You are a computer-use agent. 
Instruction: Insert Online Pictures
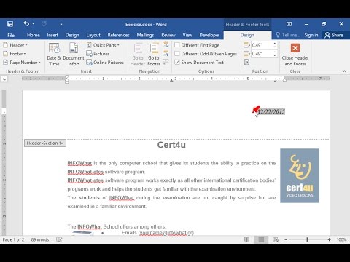click(x=105, y=63)
